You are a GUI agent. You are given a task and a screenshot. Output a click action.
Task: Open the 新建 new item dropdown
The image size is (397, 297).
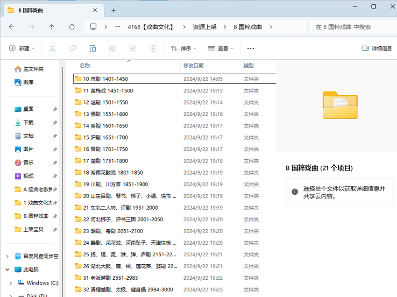(x=22, y=49)
